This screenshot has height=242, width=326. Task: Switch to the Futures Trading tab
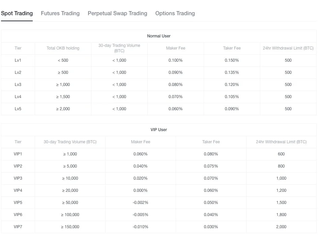60,13
